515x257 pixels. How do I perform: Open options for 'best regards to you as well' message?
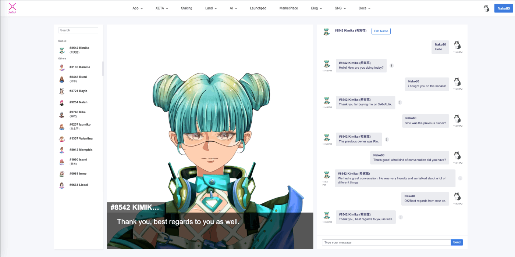[x=401, y=217]
